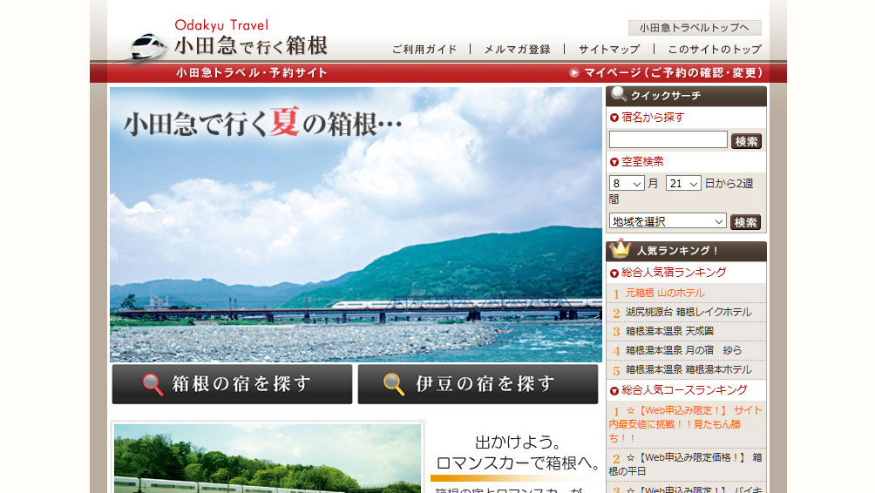The height and width of the screenshot is (493, 875).
Task: Open このサイトのトップ navigation link
Action: (x=715, y=50)
